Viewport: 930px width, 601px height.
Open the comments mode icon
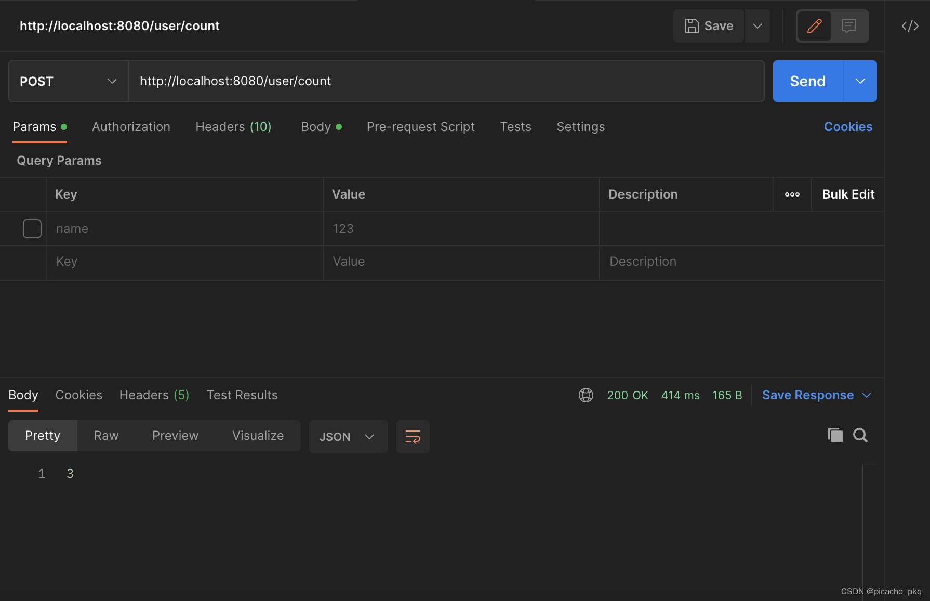coord(849,26)
